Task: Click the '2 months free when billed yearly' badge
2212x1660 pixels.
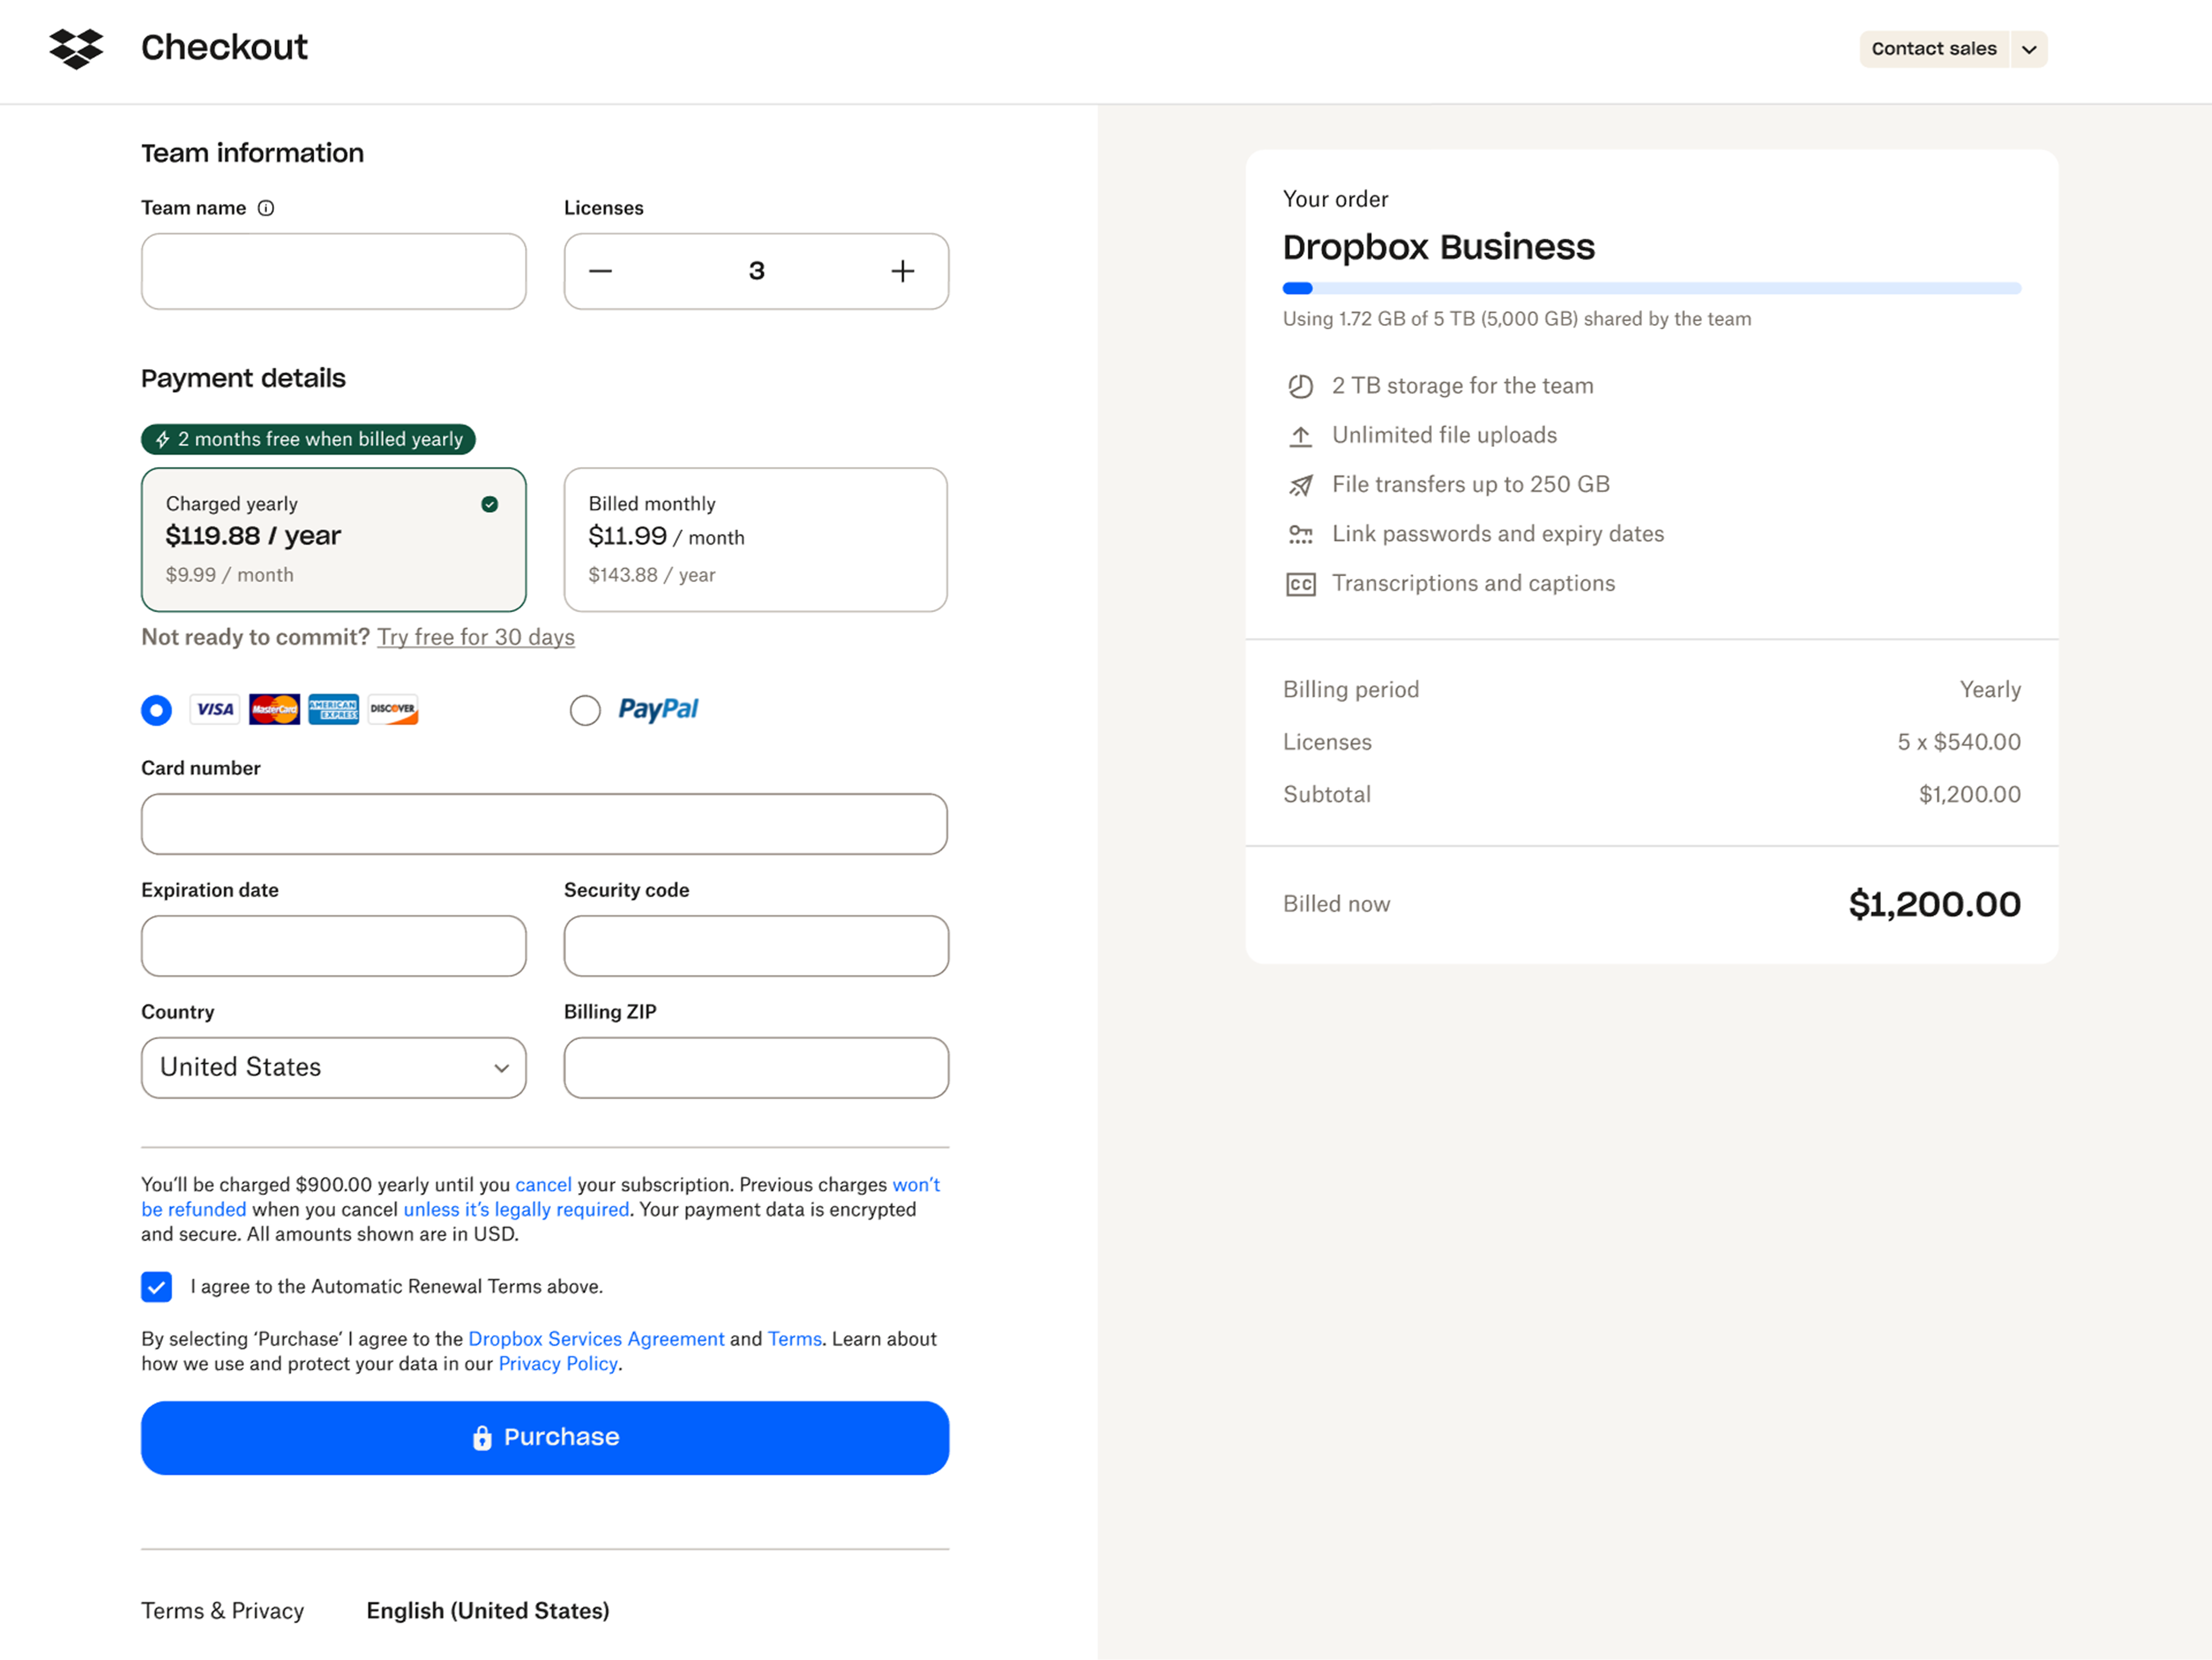Action: click(x=308, y=439)
